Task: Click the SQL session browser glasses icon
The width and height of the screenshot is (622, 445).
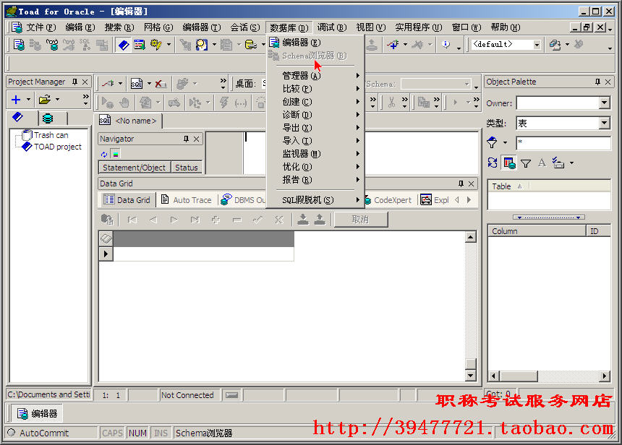Action: [52, 45]
